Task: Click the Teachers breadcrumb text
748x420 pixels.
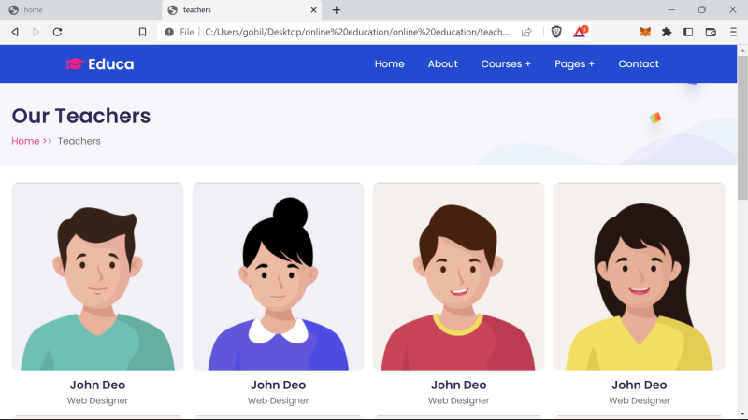Action: tap(79, 141)
